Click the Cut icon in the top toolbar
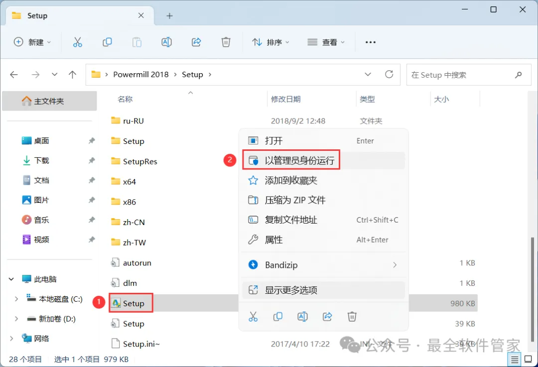This screenshot has height=367, width=538. point(78,42)
